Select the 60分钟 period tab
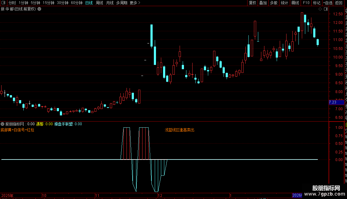 click(76, 3)
